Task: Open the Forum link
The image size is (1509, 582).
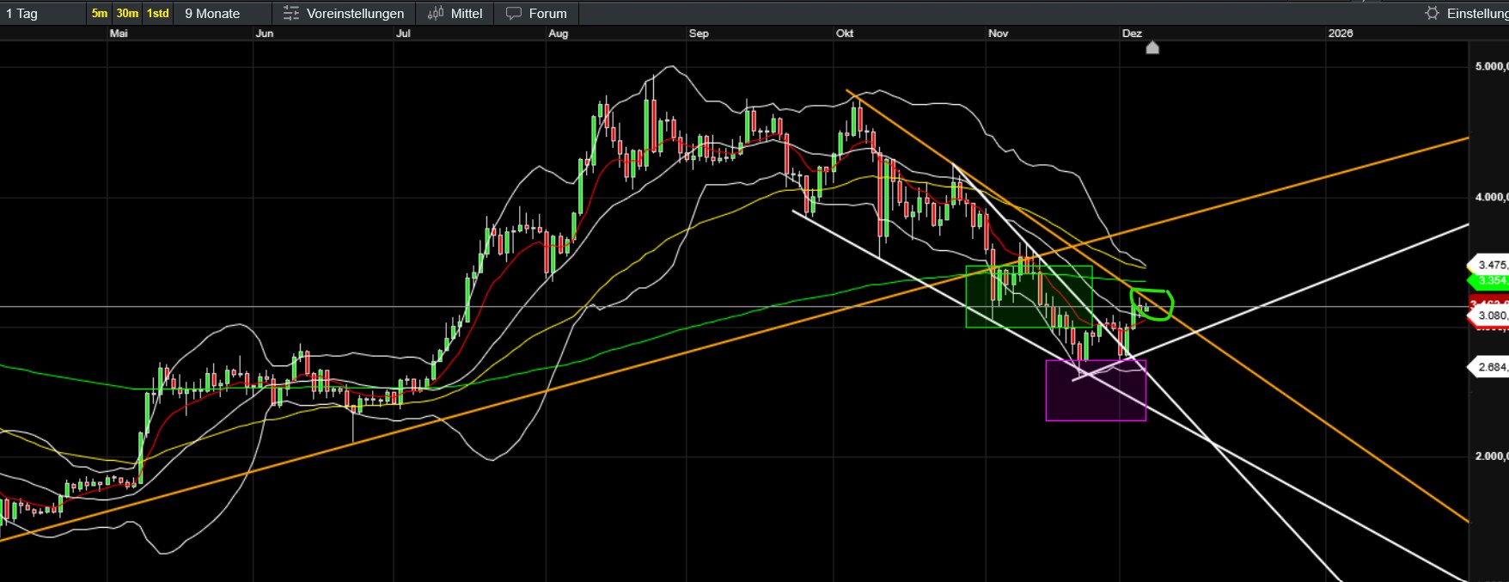Action: [536, 13]
